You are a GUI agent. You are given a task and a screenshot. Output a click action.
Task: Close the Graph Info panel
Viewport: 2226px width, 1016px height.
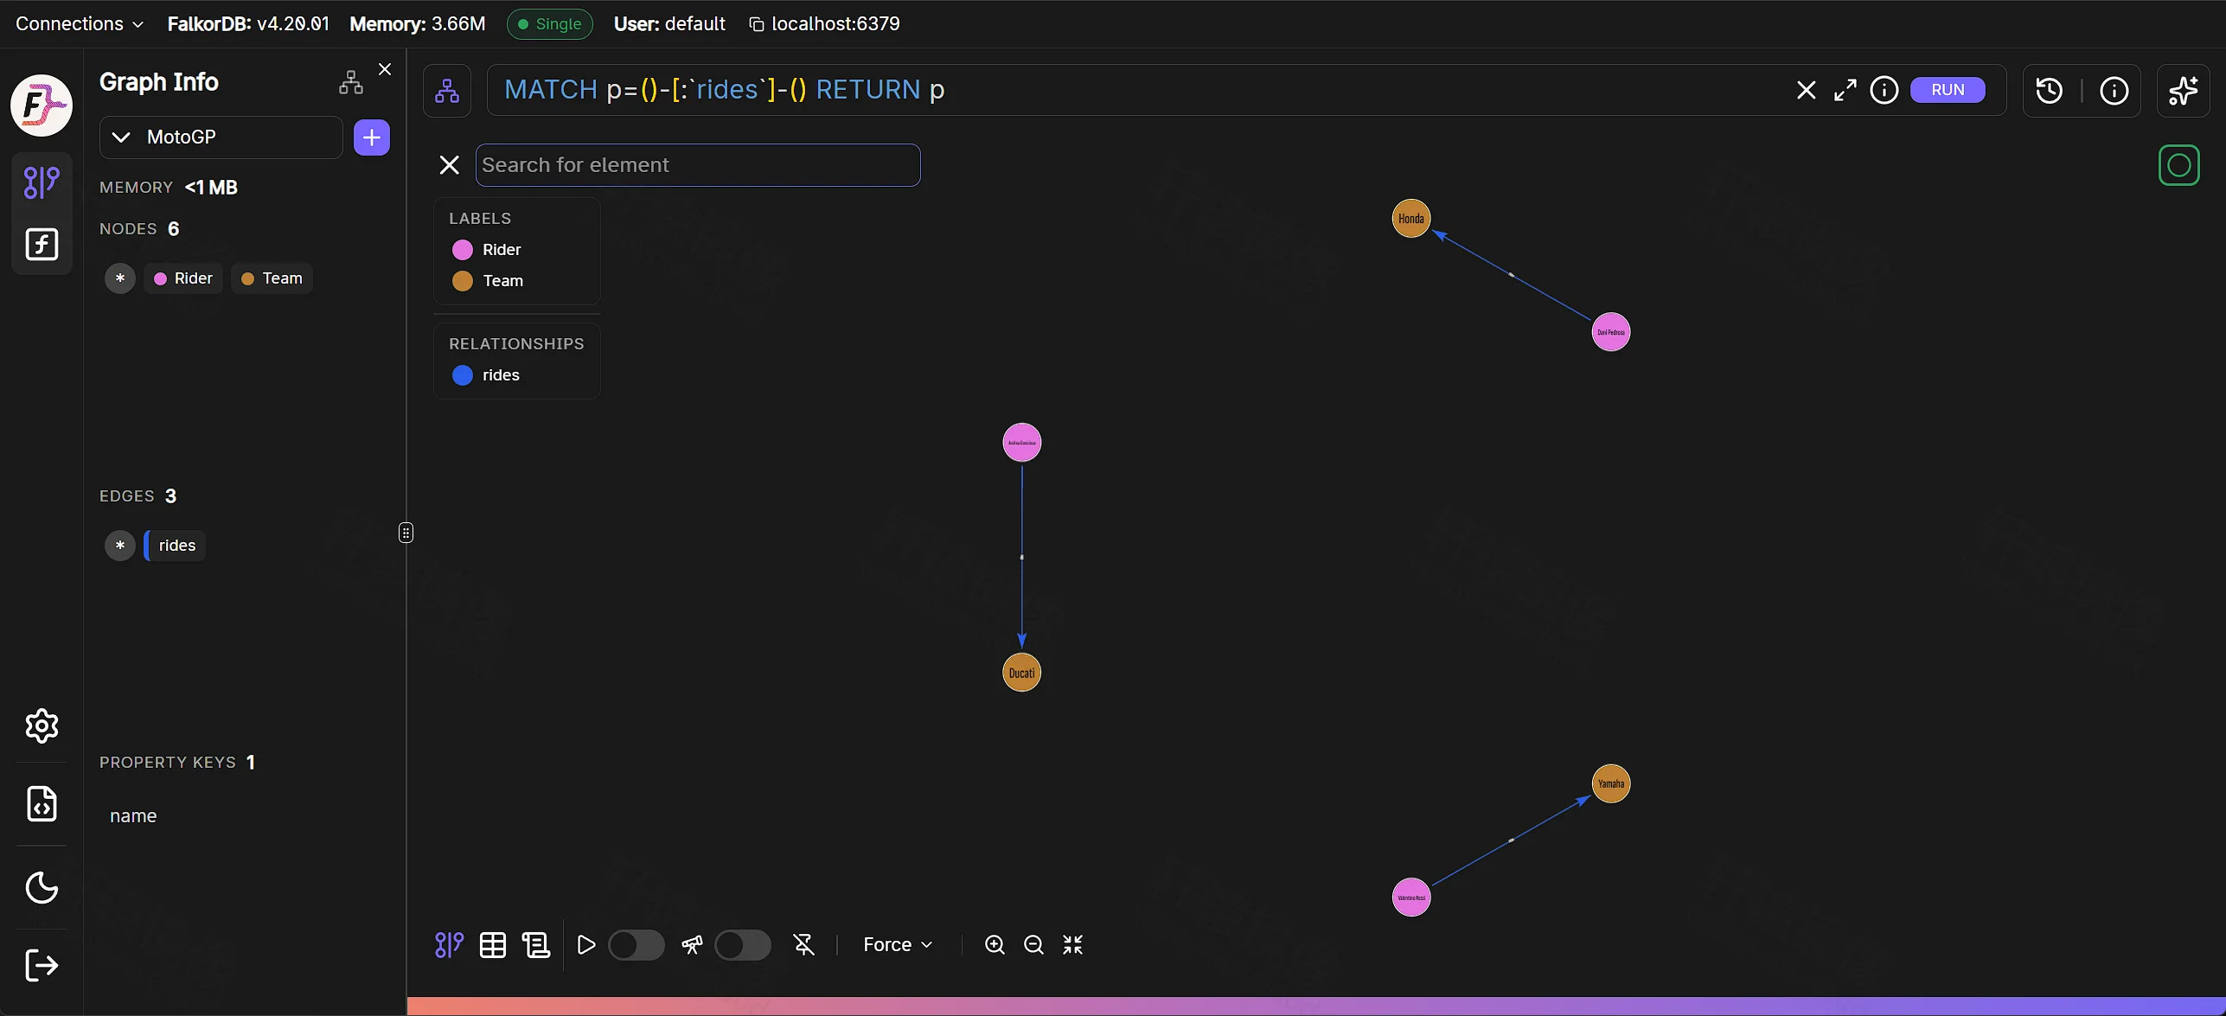pos(385,69)
